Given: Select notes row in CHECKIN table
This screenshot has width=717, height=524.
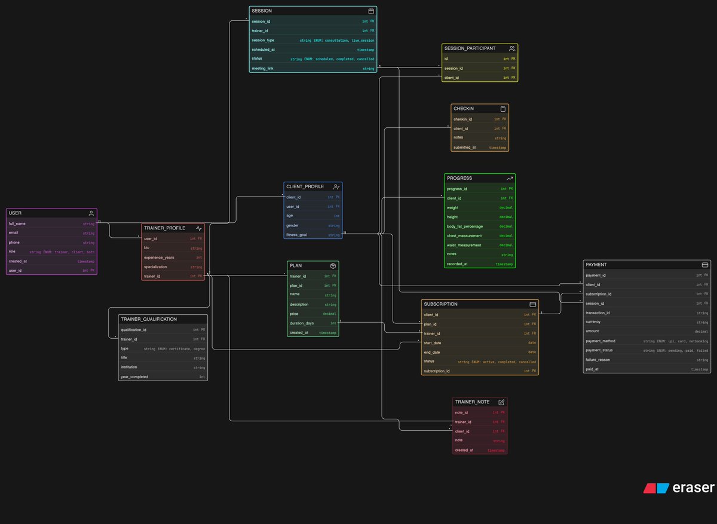Looking at the screenshot, I should point(480,137).
